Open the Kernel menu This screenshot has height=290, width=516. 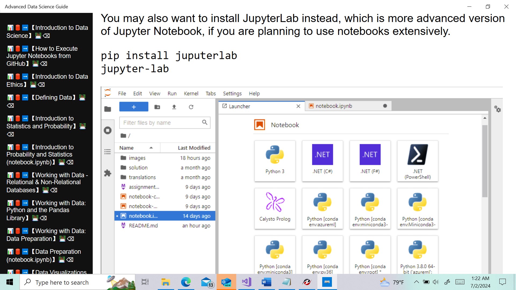tap(191, 93)
